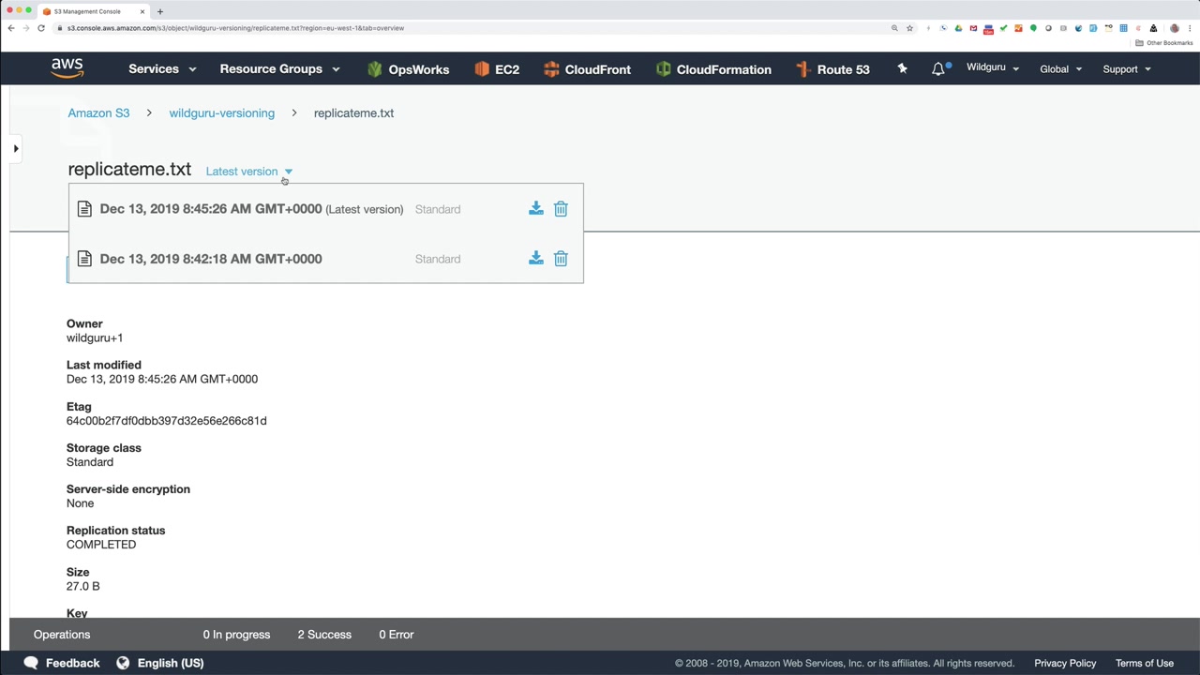The width and height of the screenshot is (1200, 675).
Task: Open the CloudFormation shortcut
Action: click(713, 69)
